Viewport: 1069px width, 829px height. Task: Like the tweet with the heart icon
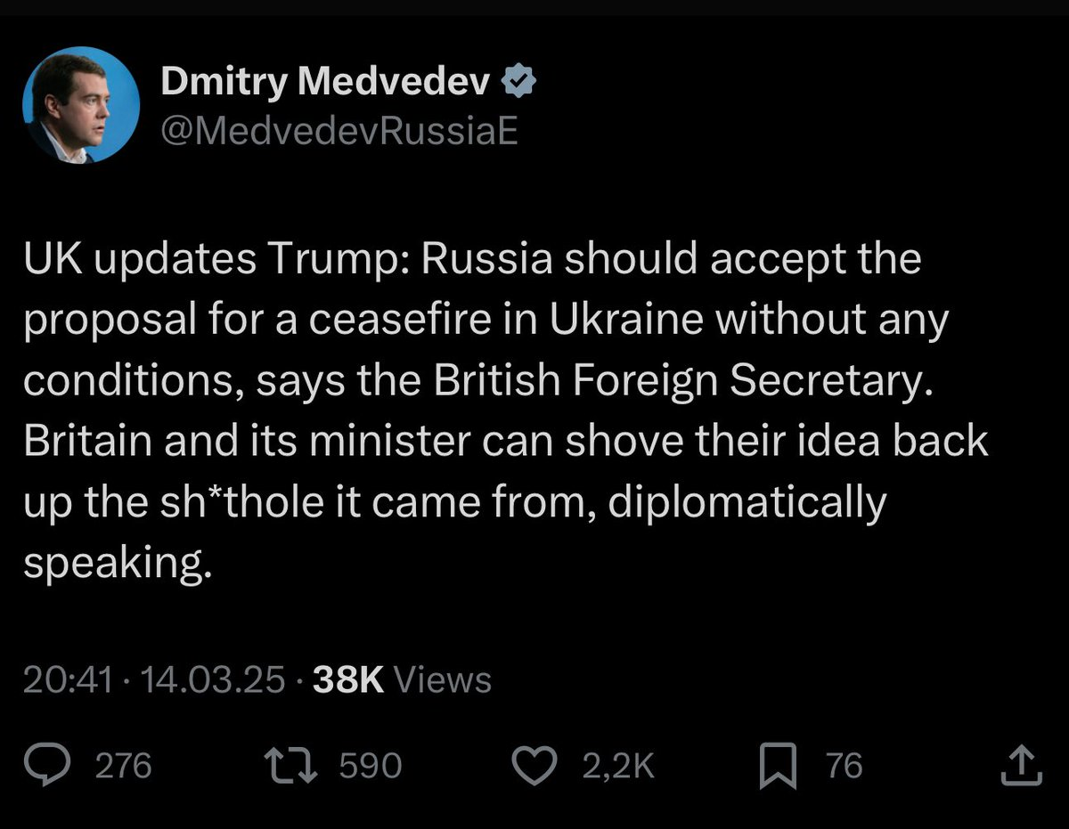(535, 767)
